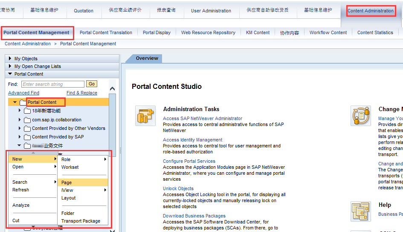Click the tree scrollbar thumb
Image resolution: width=403 pixels, height=232 pixels.
pyautogui.click(x=112, y=125)
